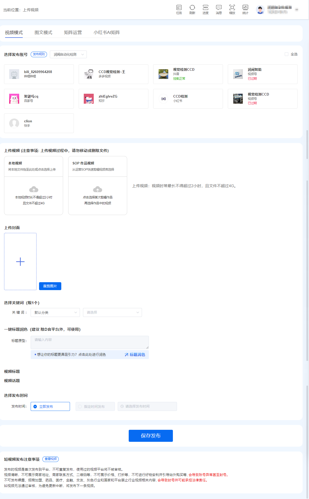The width and height of the screenshot is (309, 499).
Task: Expand the user menu next to username
Action: [x=296, y=10]
